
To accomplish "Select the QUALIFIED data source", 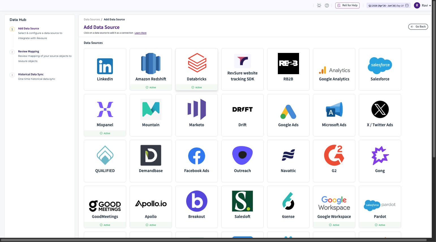I will point(105,161).
